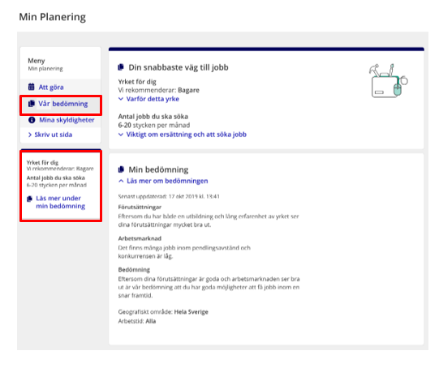Click the Din snabbaste väg till jobb heading
The width and height of the screenshot is (439, 368).
pos(179,67)
